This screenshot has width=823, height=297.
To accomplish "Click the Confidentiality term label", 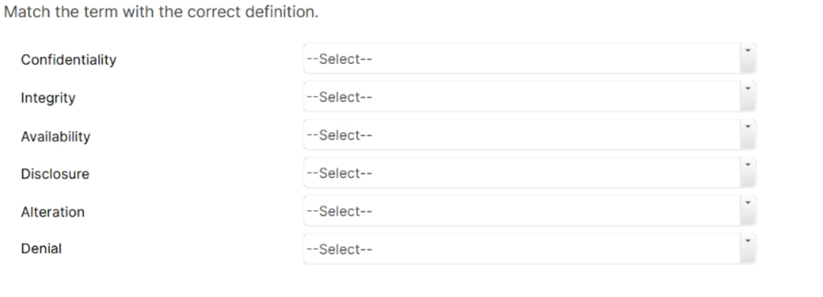I will [69, 59].
